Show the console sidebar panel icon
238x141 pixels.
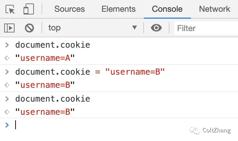[9, 28]
